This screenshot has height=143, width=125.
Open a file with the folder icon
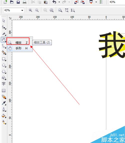[x=12, y=2]
